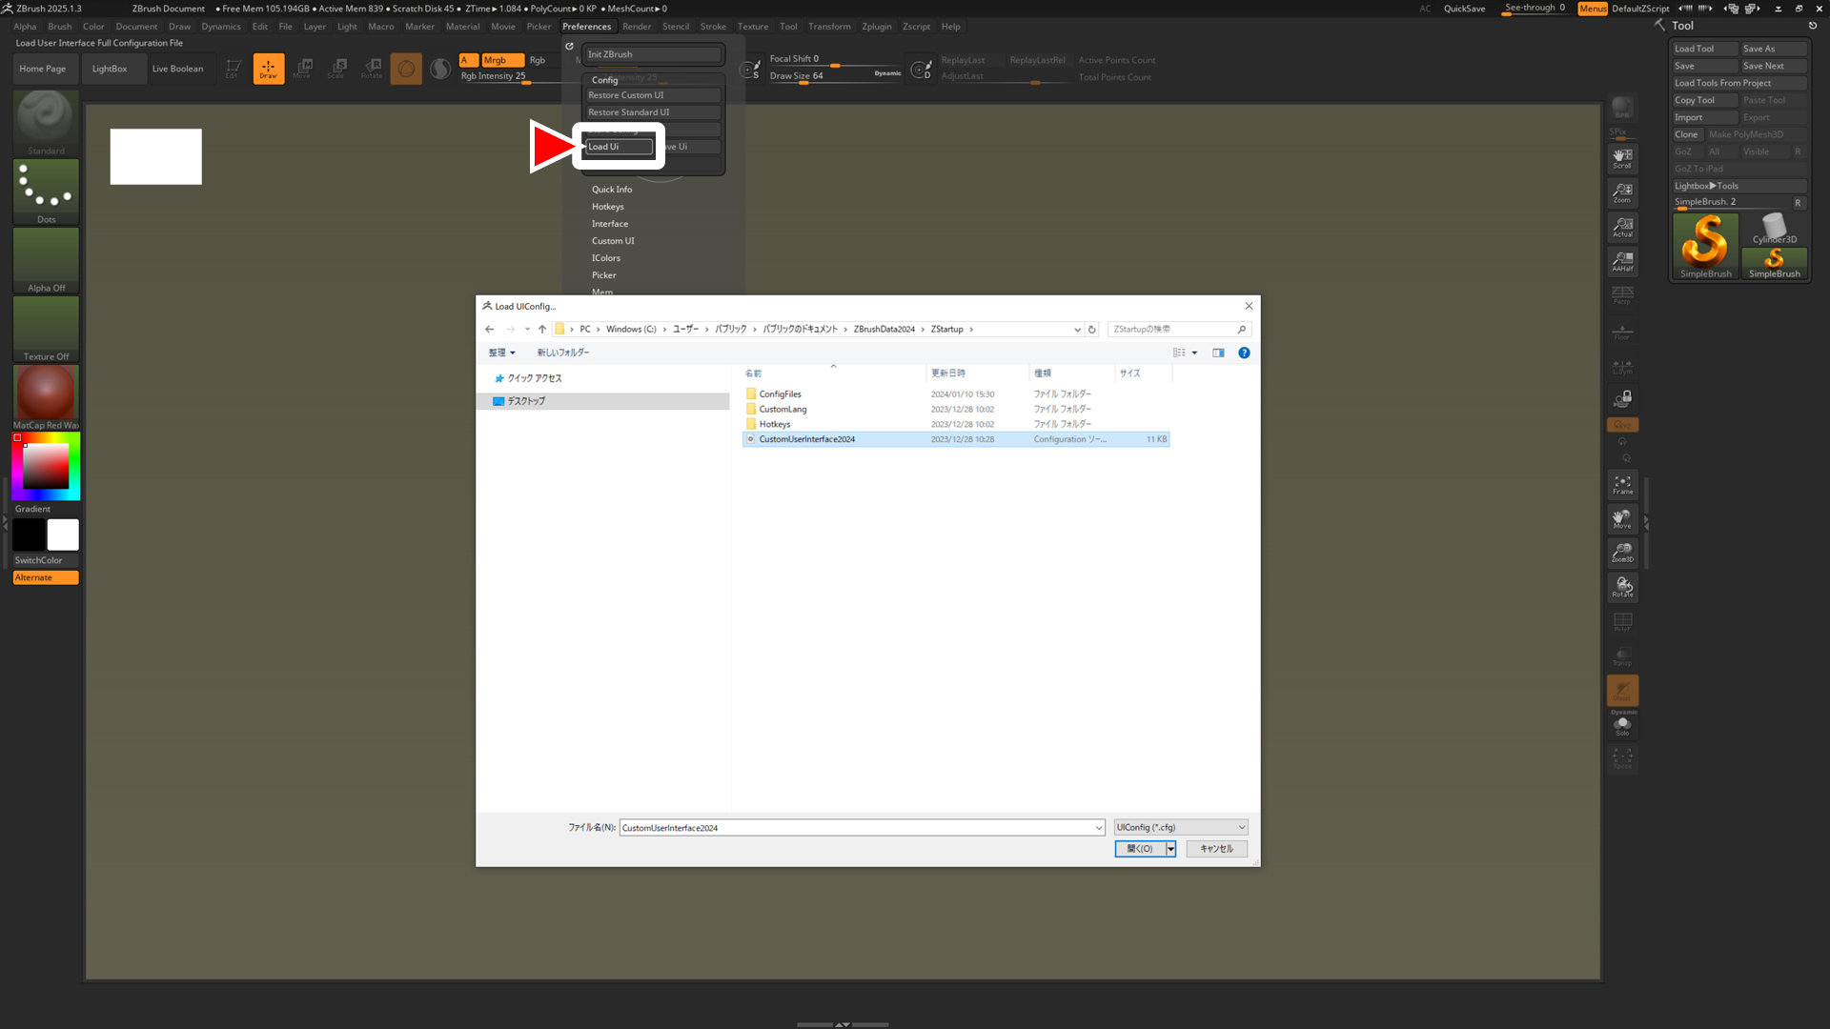The image size is (1830, 1029).
Task: Open the filename history dropdown
Action: (1098, 828)
